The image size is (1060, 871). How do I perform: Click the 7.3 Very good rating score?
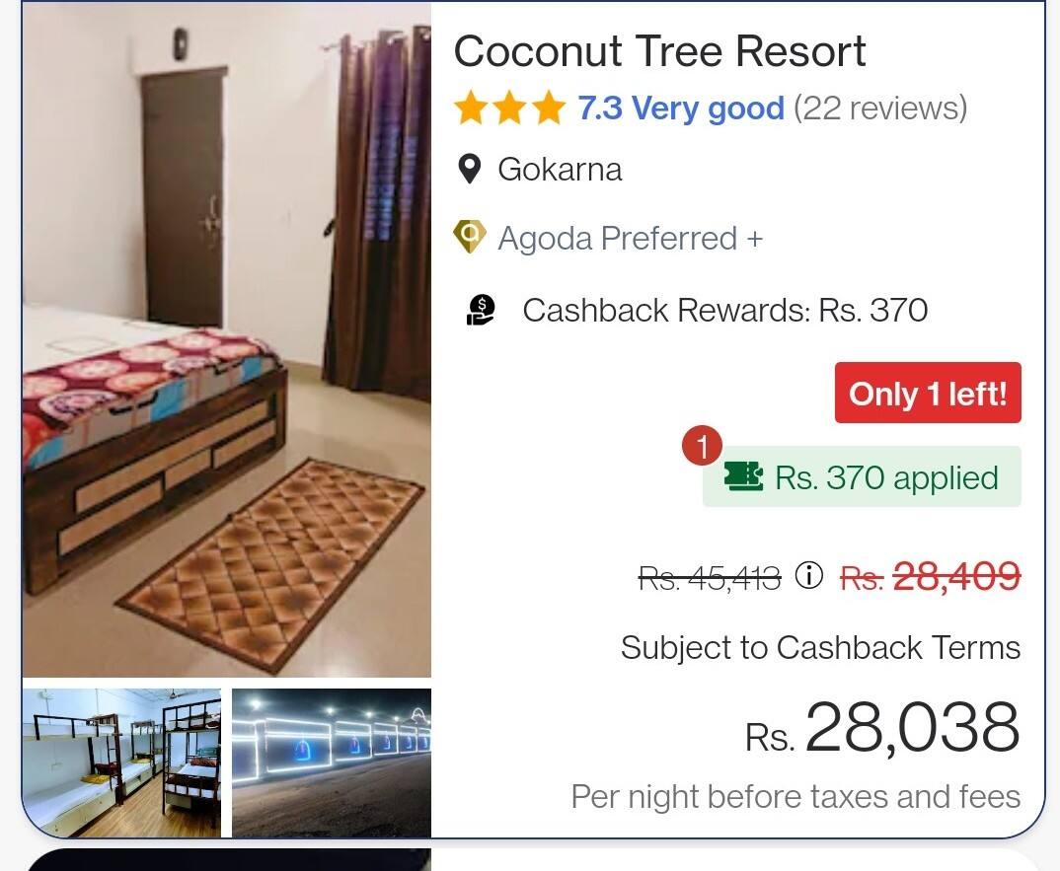coord(681,109)
